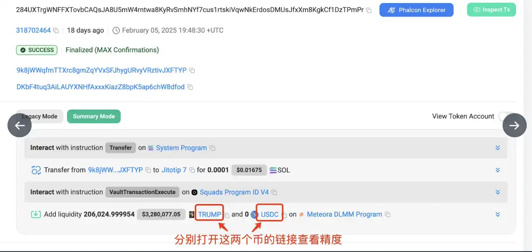Expand the SOL transfer detail row

coord(497,170)
